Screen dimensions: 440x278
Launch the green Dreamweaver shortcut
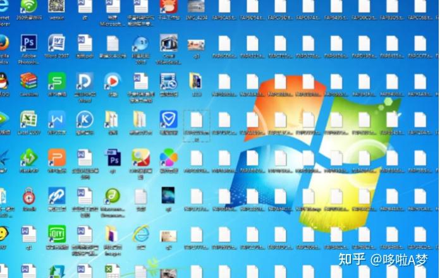point(113,195)
